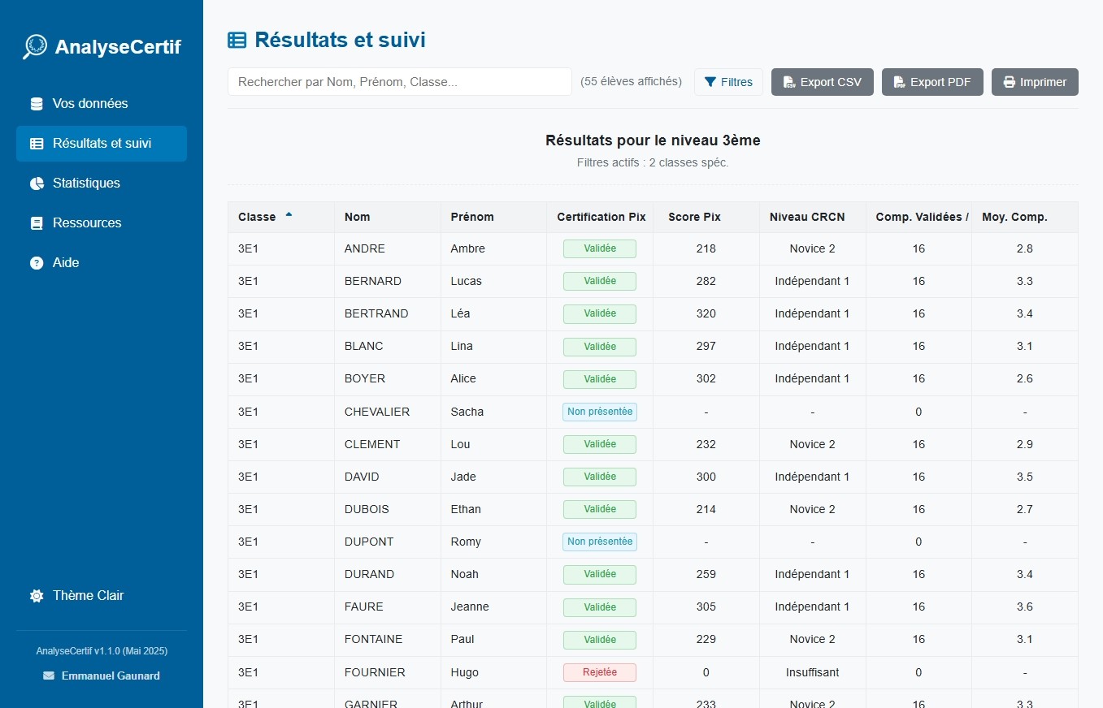Click Non présentée badge for CHEVALIER Sacha
Viewport: 1103px width, 708px height.
coord(600,412)
